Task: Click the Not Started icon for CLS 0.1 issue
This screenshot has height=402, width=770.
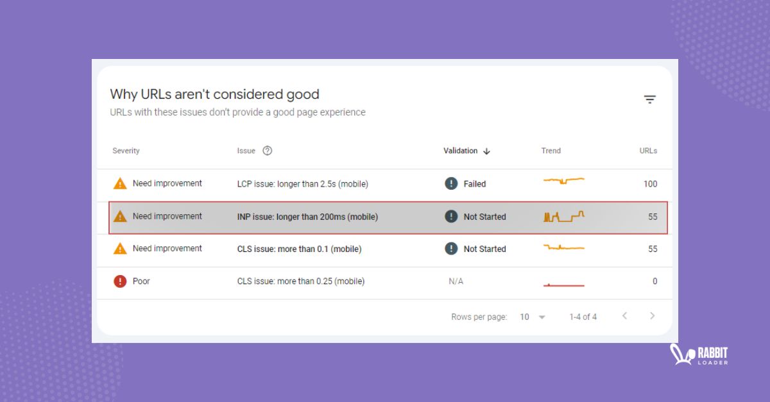Action: pos(451,249)
